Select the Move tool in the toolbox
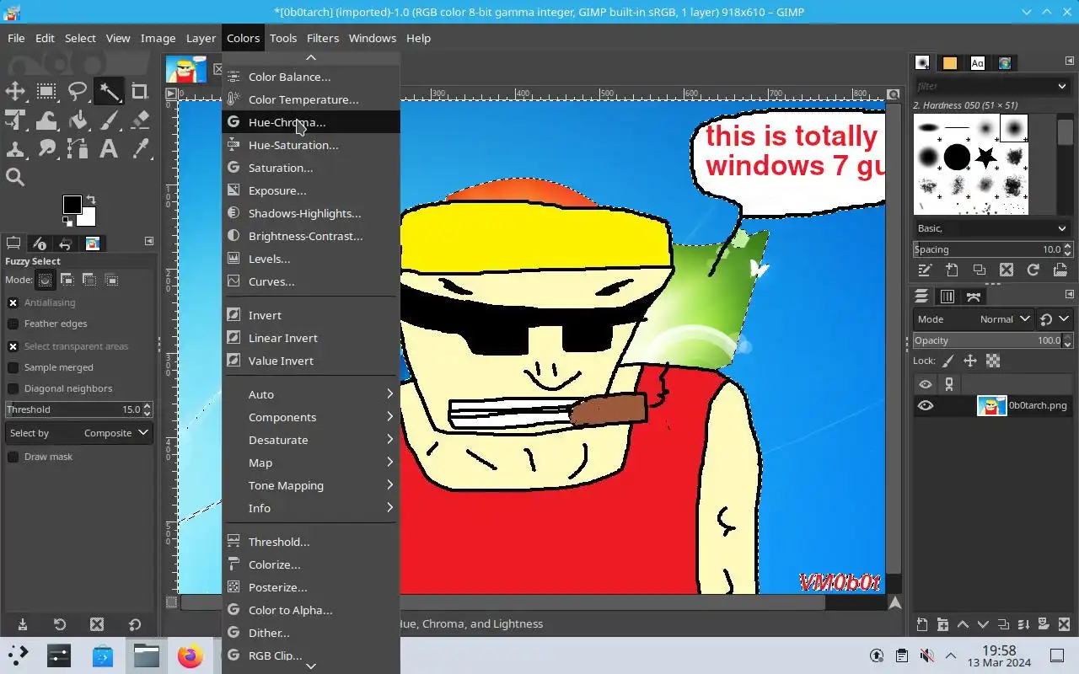Image resolution: width=1079 pixels, height=674 pixels. pos(15,91)
